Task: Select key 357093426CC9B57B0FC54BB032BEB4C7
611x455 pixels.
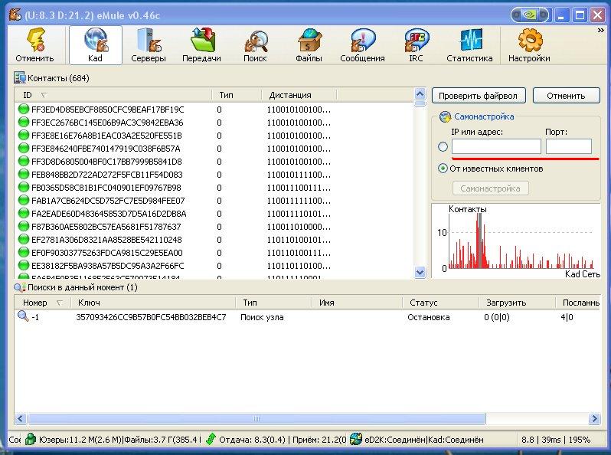Action: tap(151, 317)
